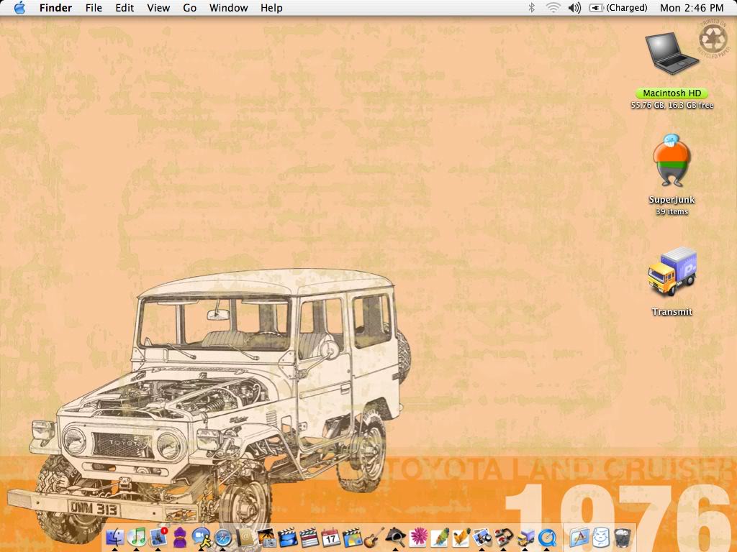Open the Edit menu
The image size is (737, 552).
pyautogui.click(x=125, y=8)
